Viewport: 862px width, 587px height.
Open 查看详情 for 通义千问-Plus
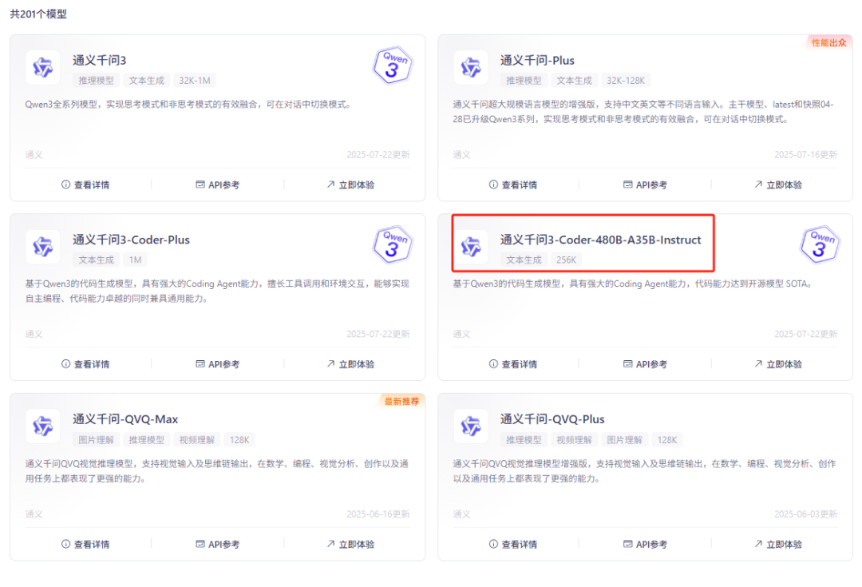513,184
